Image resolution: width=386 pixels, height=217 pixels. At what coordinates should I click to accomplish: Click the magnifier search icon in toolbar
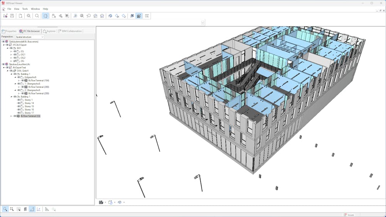tap(37, 16)
